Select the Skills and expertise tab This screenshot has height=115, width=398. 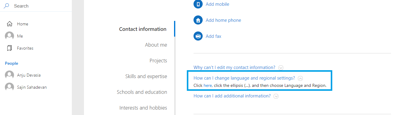click(x=146, y=76)
